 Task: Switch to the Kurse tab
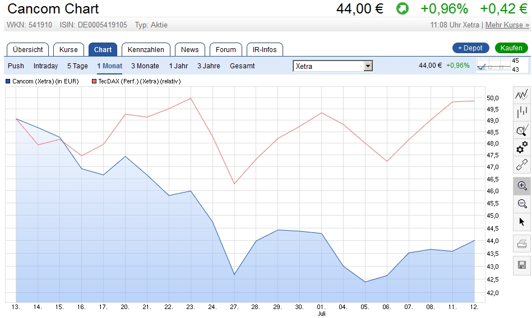click(x=68, y=49)
